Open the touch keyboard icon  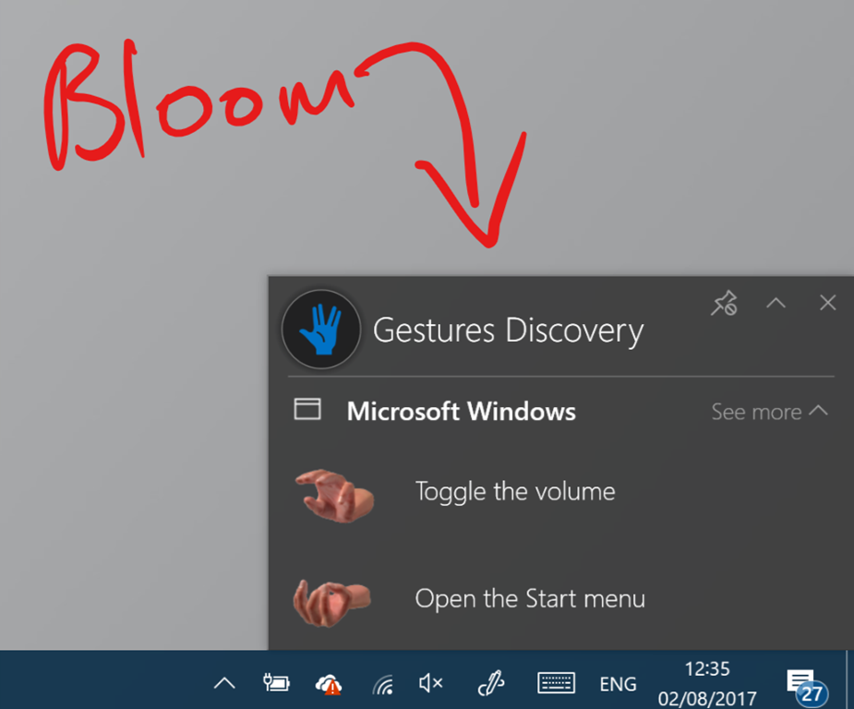tap(556, 683)
